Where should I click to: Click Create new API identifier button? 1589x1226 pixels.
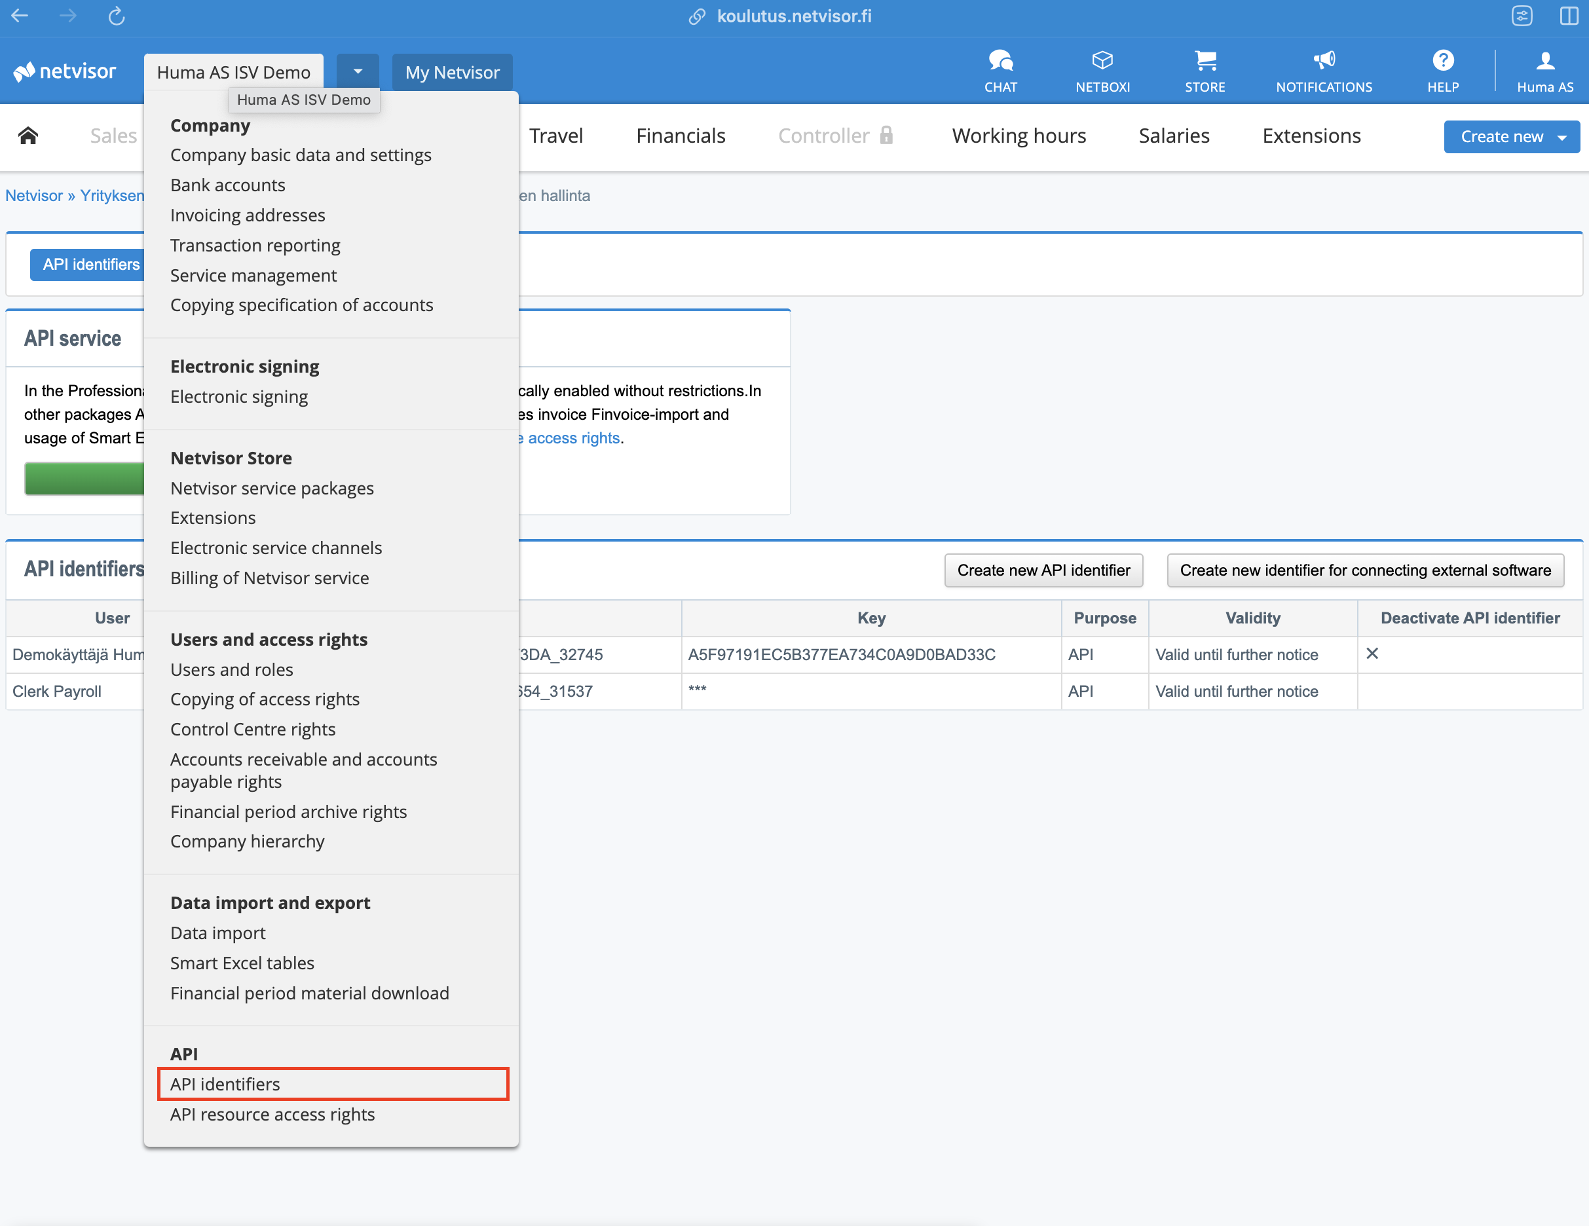click(x=1043, y=570)
